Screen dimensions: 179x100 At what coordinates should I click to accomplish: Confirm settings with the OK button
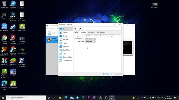[x=108, y=74]
